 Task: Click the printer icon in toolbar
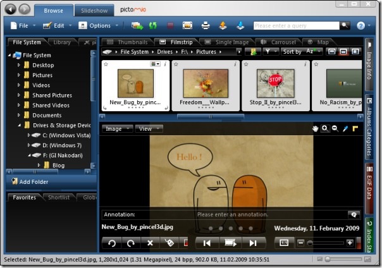pyautogui.click(x=206, y=25)
